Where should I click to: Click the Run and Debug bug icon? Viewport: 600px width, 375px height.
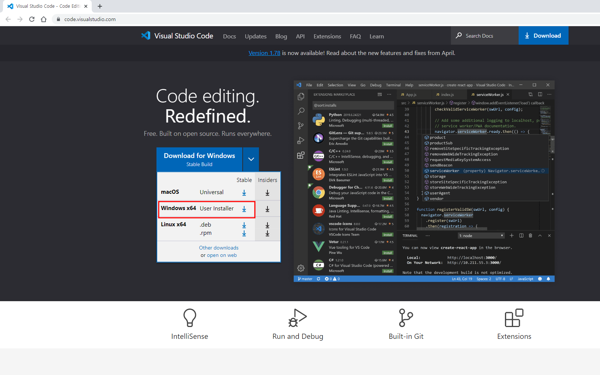298,318
